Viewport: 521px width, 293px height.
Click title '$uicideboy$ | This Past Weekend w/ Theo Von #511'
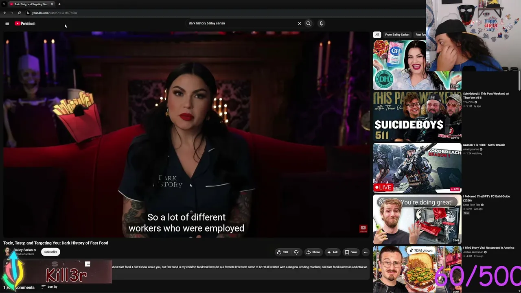[x=486, y=96]
